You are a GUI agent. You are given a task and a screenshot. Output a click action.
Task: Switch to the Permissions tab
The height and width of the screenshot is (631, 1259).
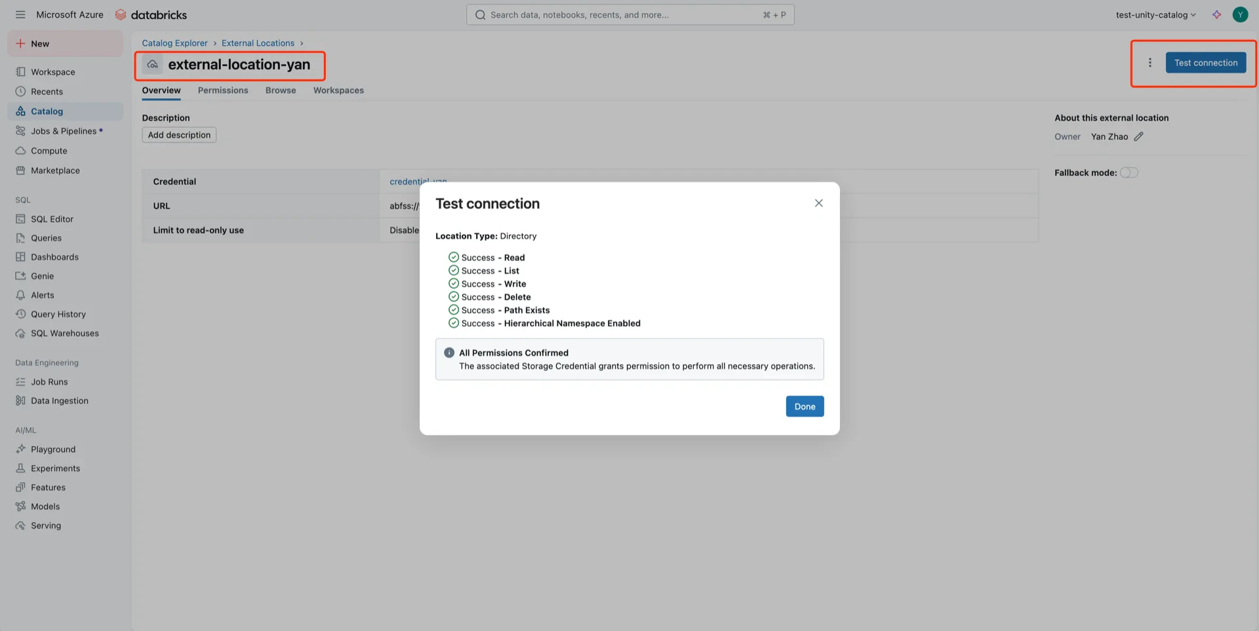[223, 91]
